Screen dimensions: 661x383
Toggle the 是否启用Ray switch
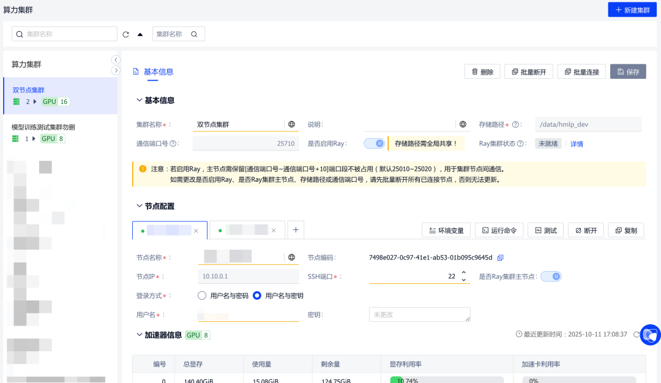[373, 143]
